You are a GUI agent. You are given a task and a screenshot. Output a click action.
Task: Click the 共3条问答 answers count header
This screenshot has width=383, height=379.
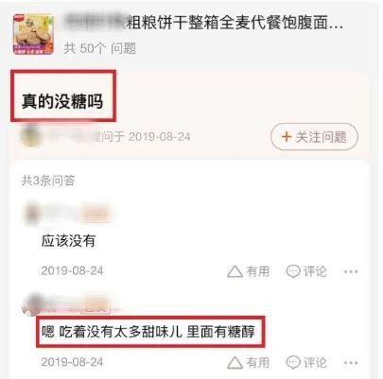click(x=48, y=181)
